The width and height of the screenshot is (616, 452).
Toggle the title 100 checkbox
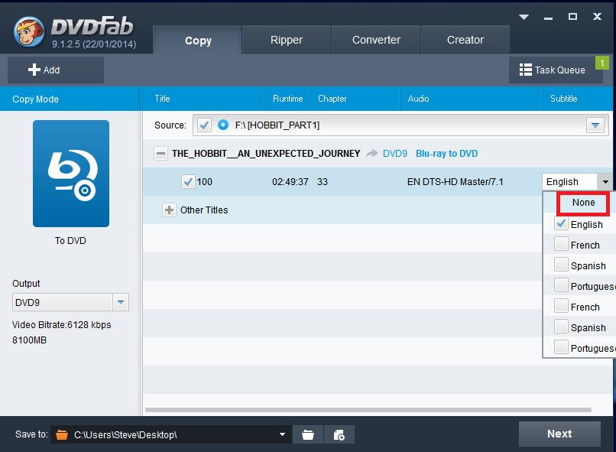tap(188, 181)
